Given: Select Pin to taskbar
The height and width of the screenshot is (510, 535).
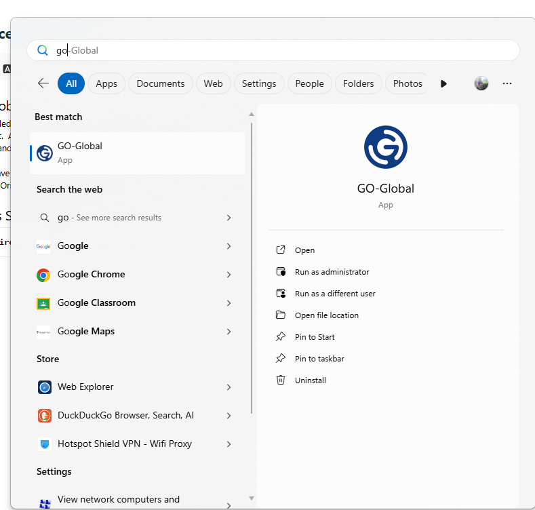Looking at the screenshot, I should (x=319, y=359).
